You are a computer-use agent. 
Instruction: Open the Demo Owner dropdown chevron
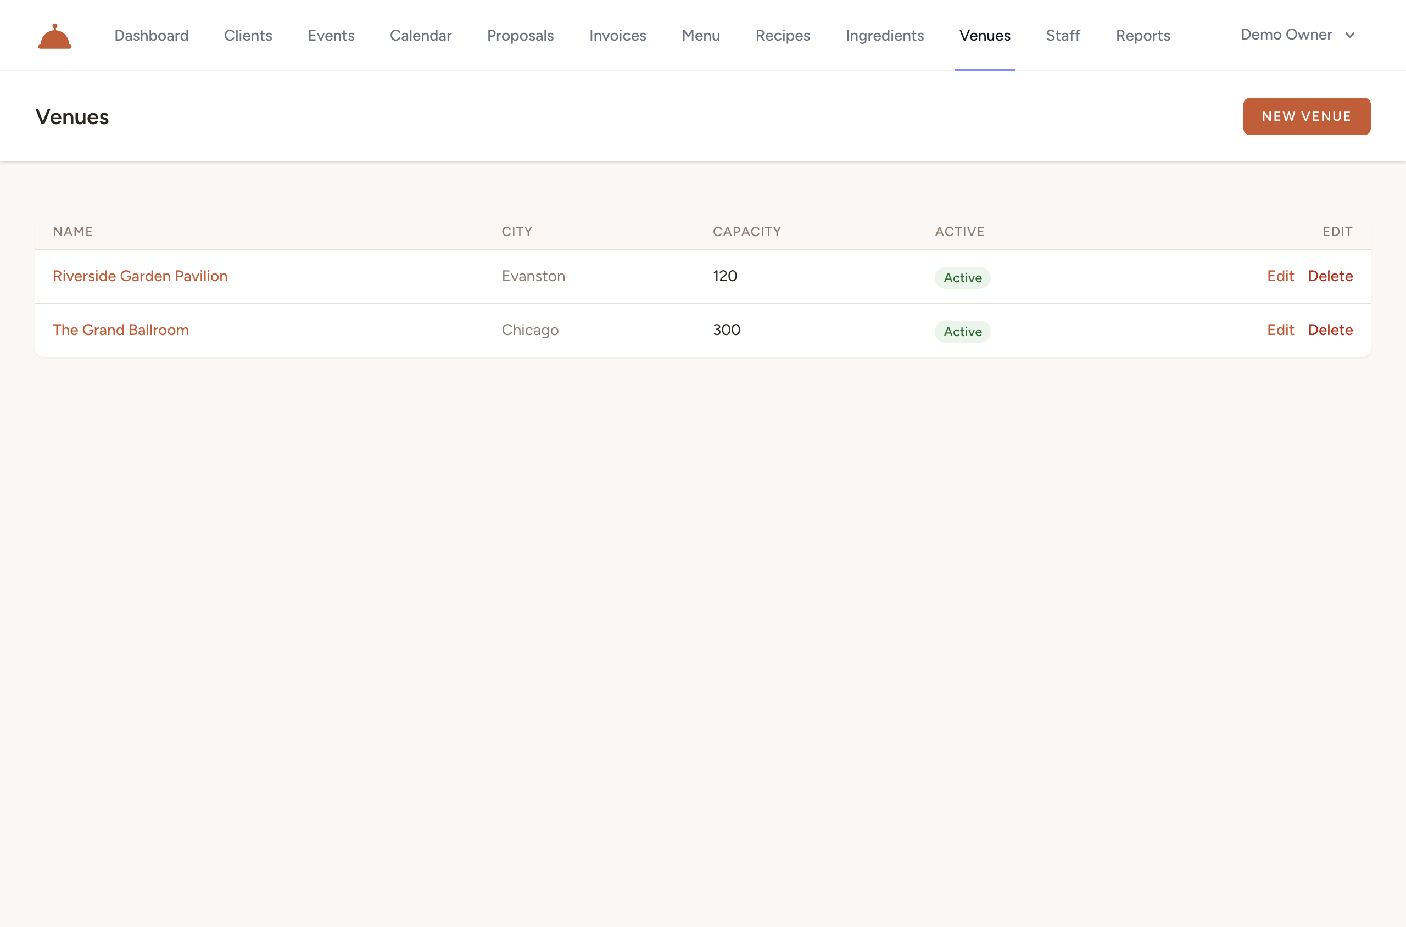[x=1350, y=36]
